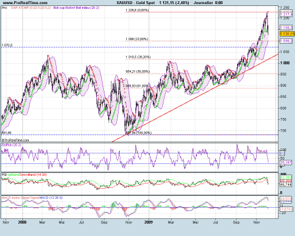This screenshot has width=295, height=236.
Task: Select the XAUUSD - Gold Spot title
Action: 136,3
